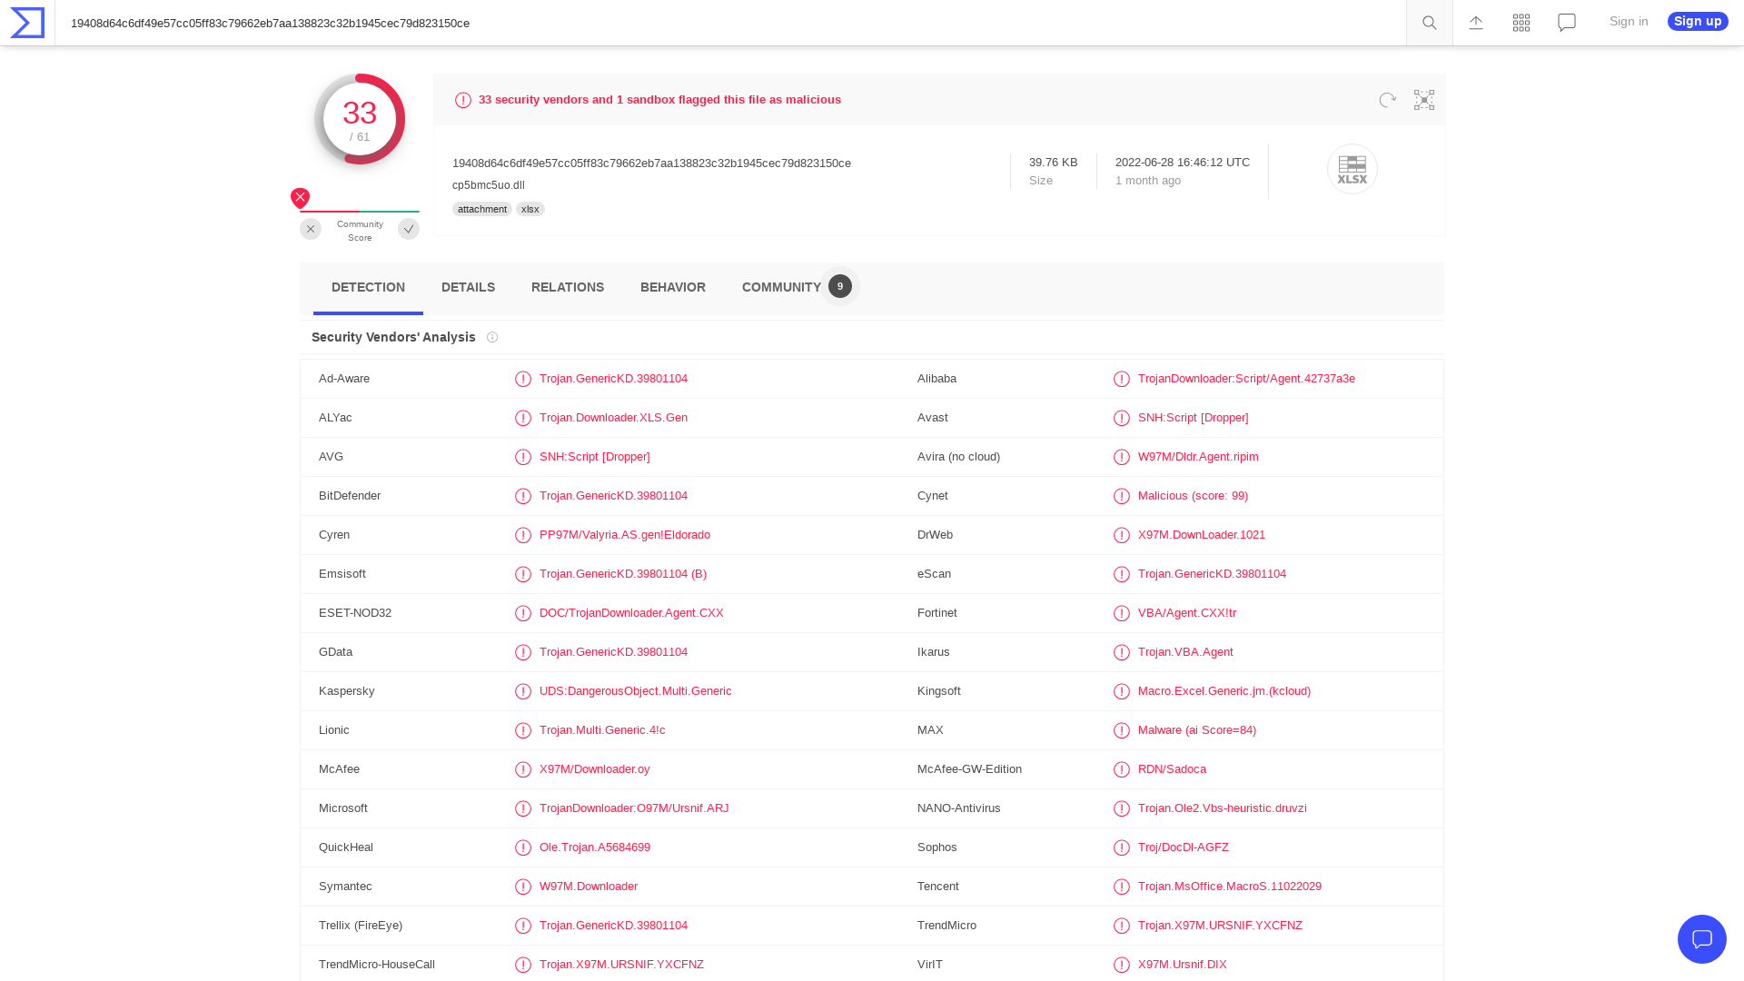Click the Sign in link

(x=1628, y=21)
